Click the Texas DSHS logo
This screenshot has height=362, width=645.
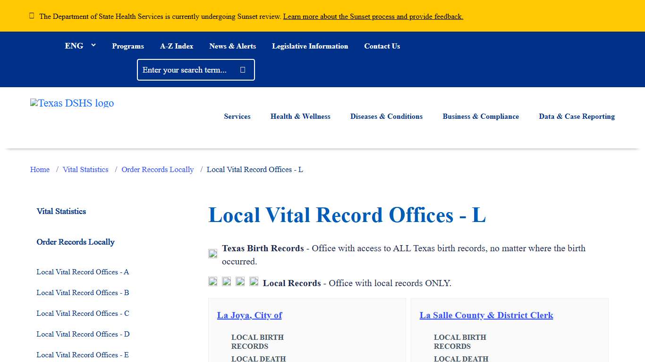coord(72,103)
